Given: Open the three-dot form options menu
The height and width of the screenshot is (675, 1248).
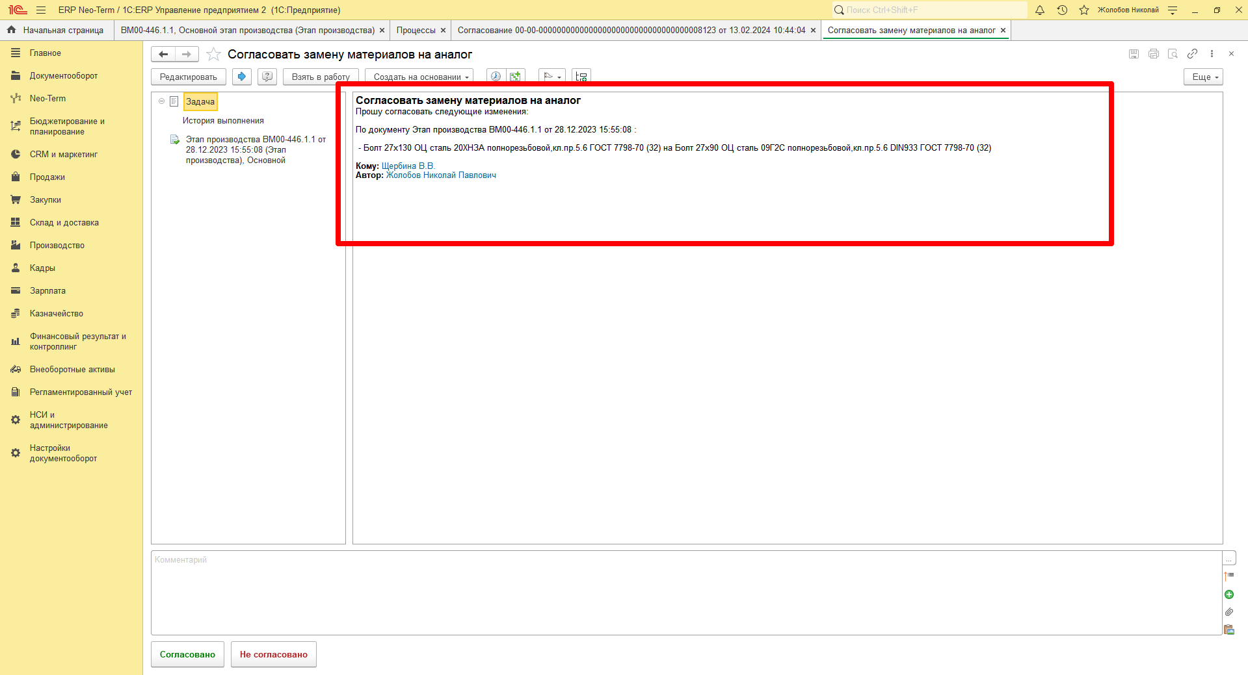Looking at the screenshot, I should [1212, 54].
